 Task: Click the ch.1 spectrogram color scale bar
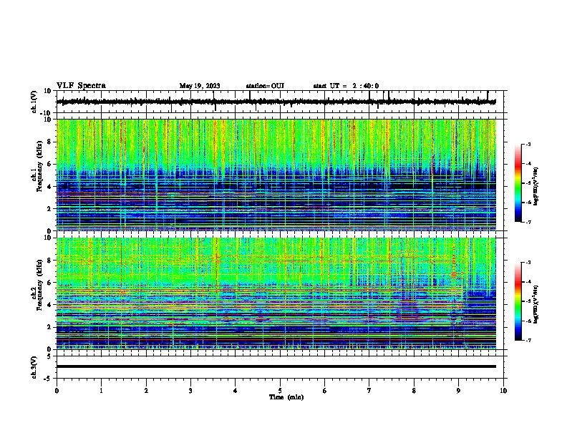click(518, 182)
